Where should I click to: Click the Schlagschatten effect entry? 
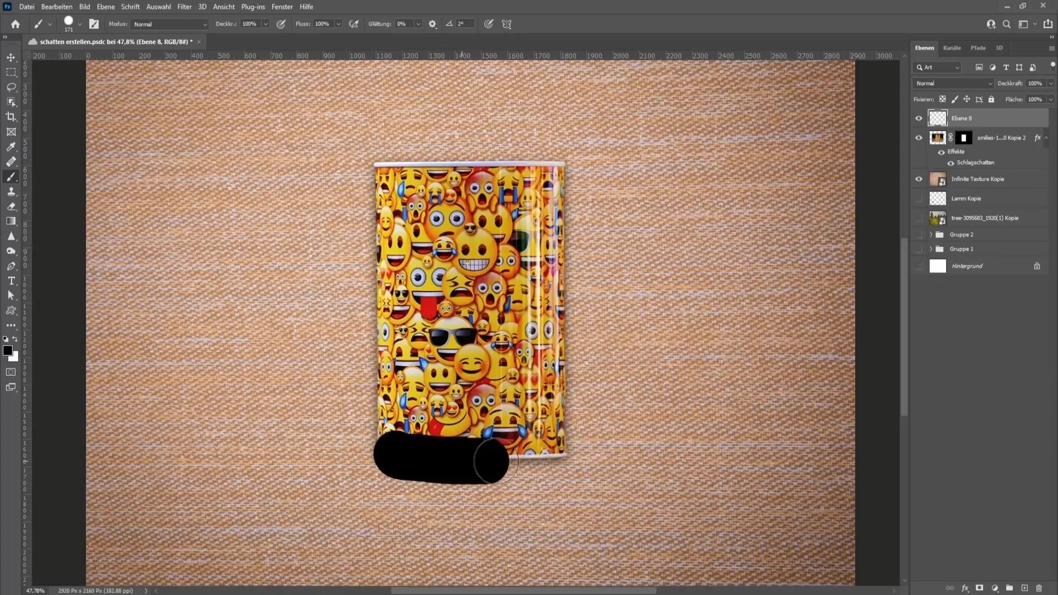tap(974, 162)
